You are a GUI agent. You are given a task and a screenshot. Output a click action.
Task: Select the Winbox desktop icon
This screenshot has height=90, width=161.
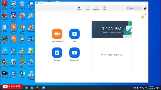tap(31, 63)
